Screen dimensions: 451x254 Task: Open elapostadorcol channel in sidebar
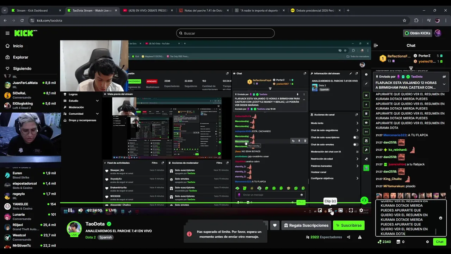click(30, 186)
